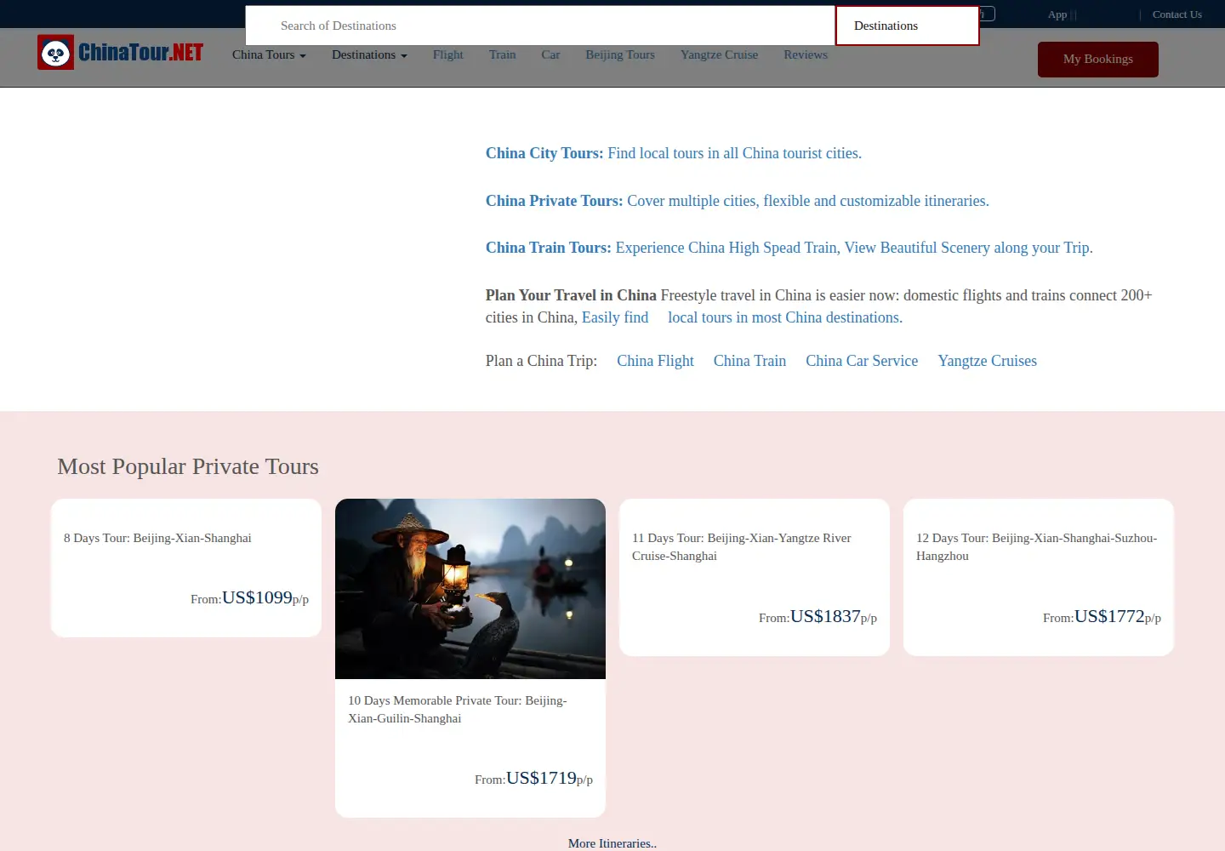Click the fisherman with lantern tour photo

pos(470,589)
